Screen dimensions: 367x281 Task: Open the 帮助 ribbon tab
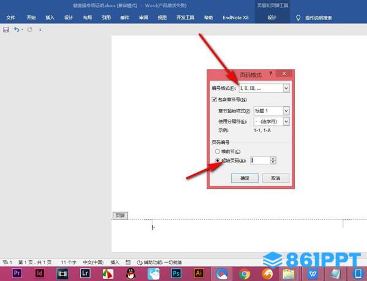point(209,18)
